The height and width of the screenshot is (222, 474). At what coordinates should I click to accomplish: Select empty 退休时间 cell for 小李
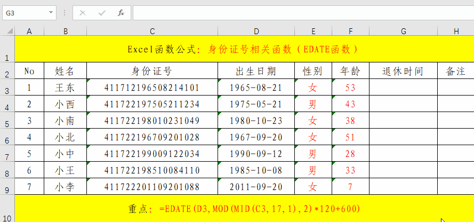pyautogui.click(x=403, y=186)
